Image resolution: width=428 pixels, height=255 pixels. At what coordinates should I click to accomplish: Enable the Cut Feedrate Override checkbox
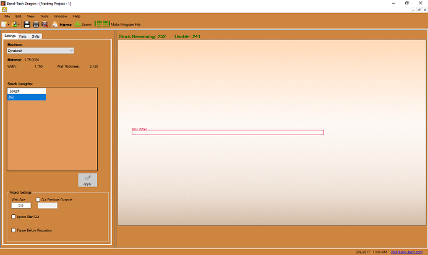pos(38,200)
